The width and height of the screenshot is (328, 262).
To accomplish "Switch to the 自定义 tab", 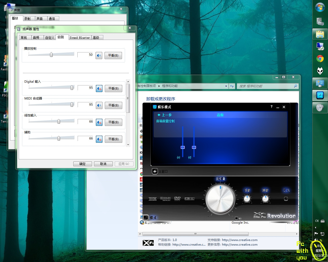I will coord(50,38).
